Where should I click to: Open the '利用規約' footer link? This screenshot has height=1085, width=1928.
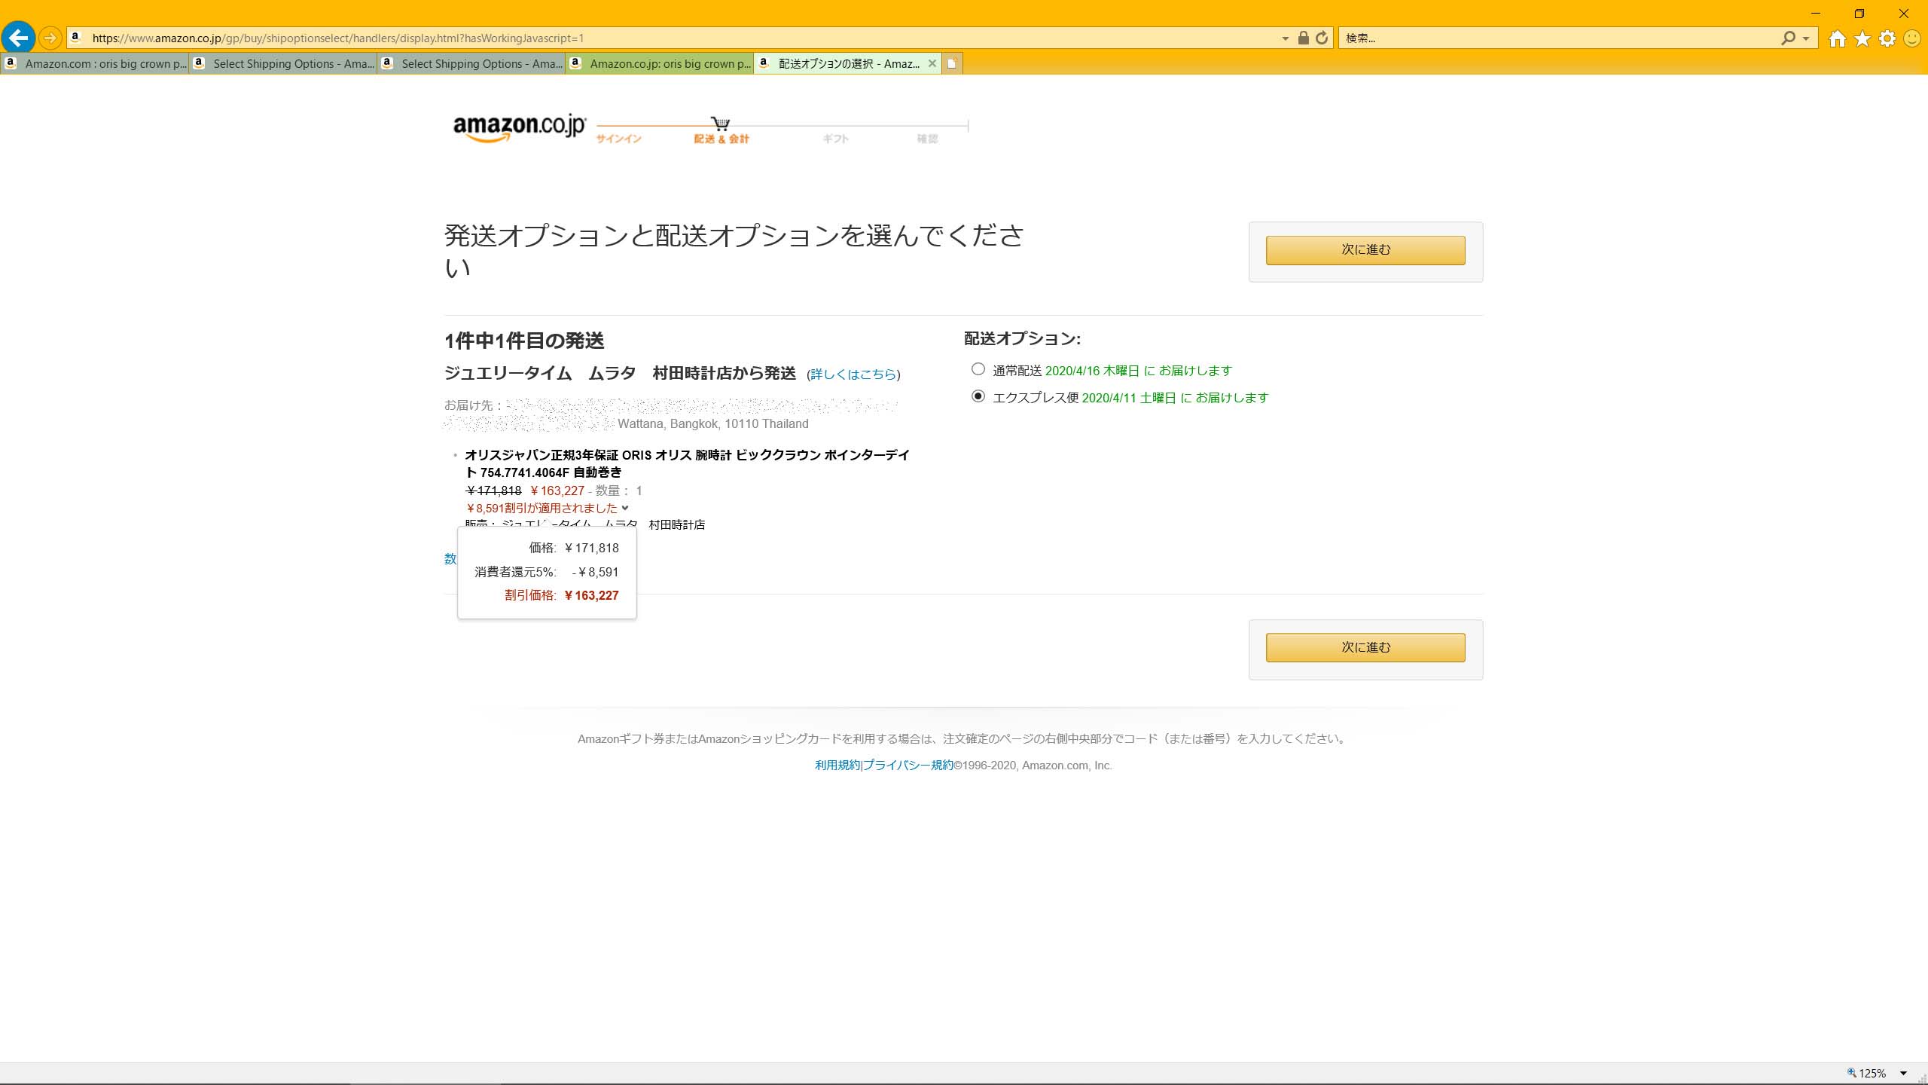coord(837,765)
